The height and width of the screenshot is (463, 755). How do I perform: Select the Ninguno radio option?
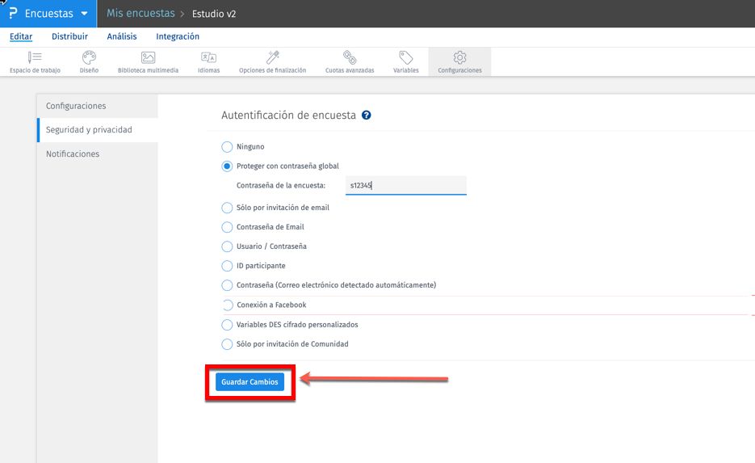point(227,147)
